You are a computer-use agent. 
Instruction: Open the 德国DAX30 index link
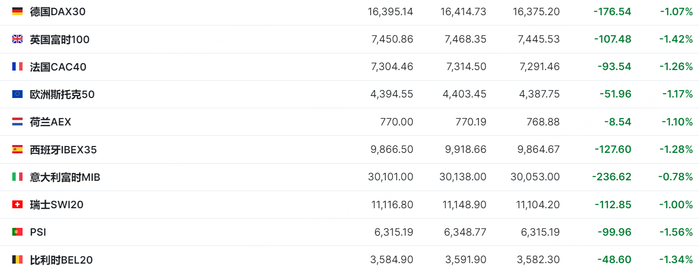(57, 11)
